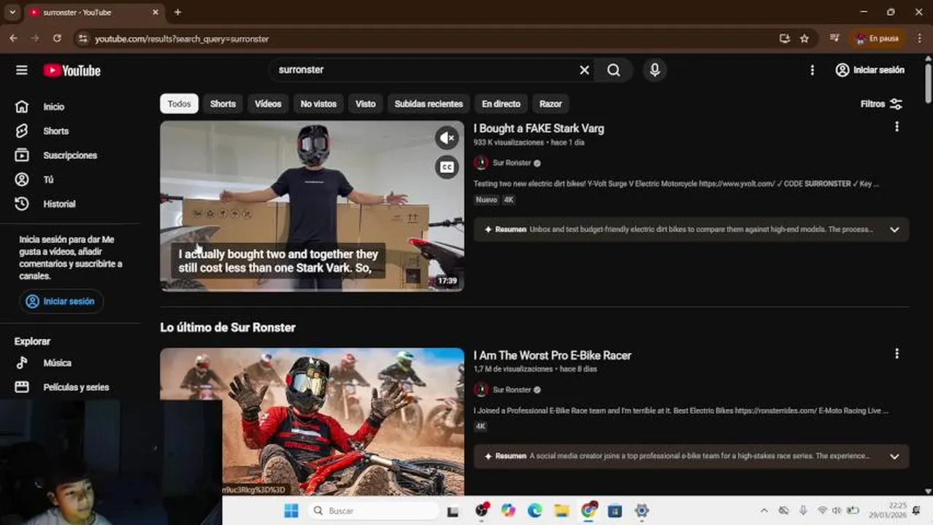933x525 pixels.
Task: Select the Todos filter chip
Action: (179, 104)
